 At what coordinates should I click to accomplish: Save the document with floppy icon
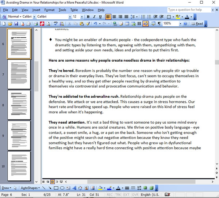tap(16, 24)
